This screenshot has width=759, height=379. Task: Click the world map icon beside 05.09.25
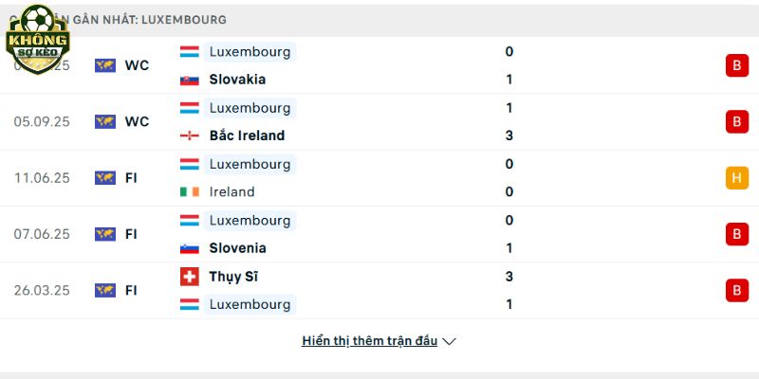(x=104, y=121)
